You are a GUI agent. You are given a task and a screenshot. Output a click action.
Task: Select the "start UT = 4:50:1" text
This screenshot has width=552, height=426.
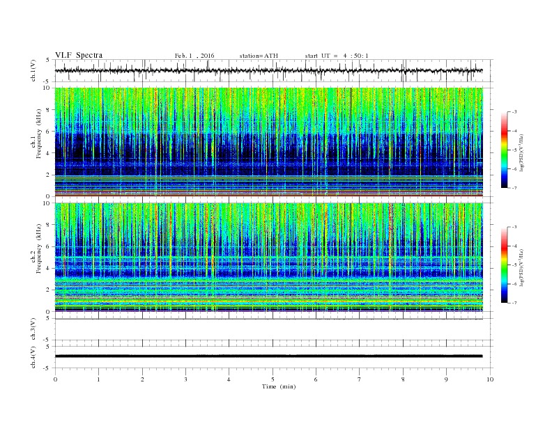point(337,56)
